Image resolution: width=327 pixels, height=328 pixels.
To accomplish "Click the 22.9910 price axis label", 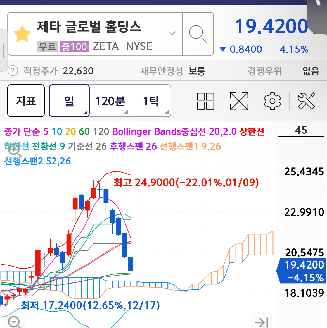I will pyautogui.click(x=304, y=212).
